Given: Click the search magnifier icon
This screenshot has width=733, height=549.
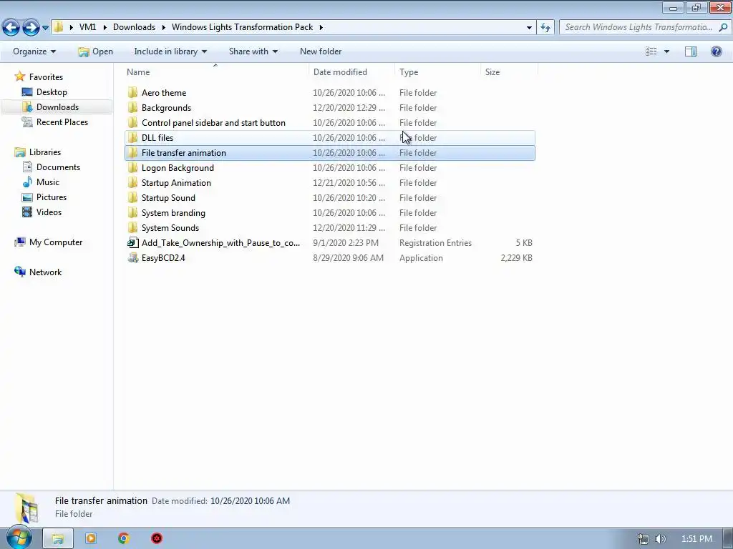Looking at the screenshot, I should pyautogui.click(x=723, y=27).
